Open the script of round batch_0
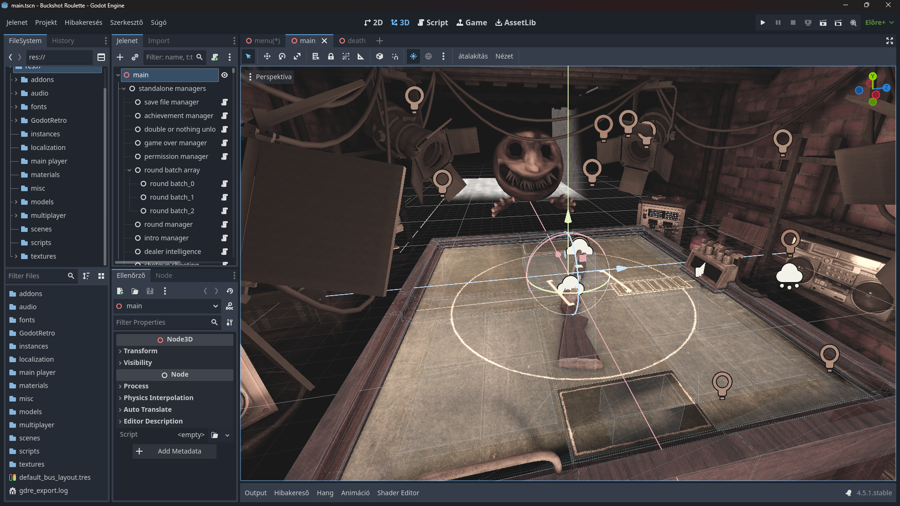The height and width of the screenshot is (506, 900). pos(225,184)
